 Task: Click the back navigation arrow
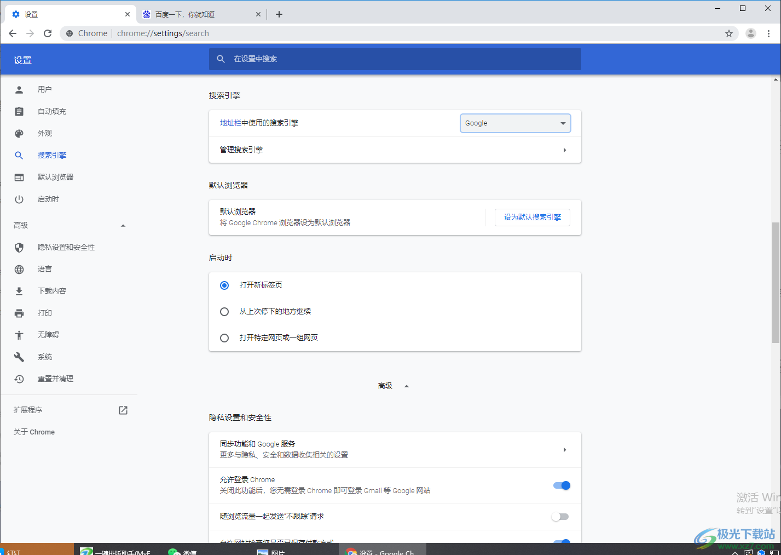pyautogui.click(x=13, y=33)
